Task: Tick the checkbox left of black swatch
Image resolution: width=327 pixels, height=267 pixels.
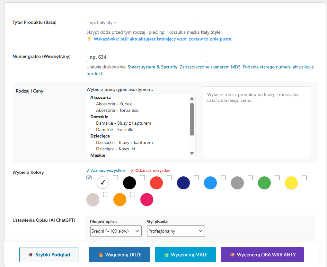Action: coord(115,178)
